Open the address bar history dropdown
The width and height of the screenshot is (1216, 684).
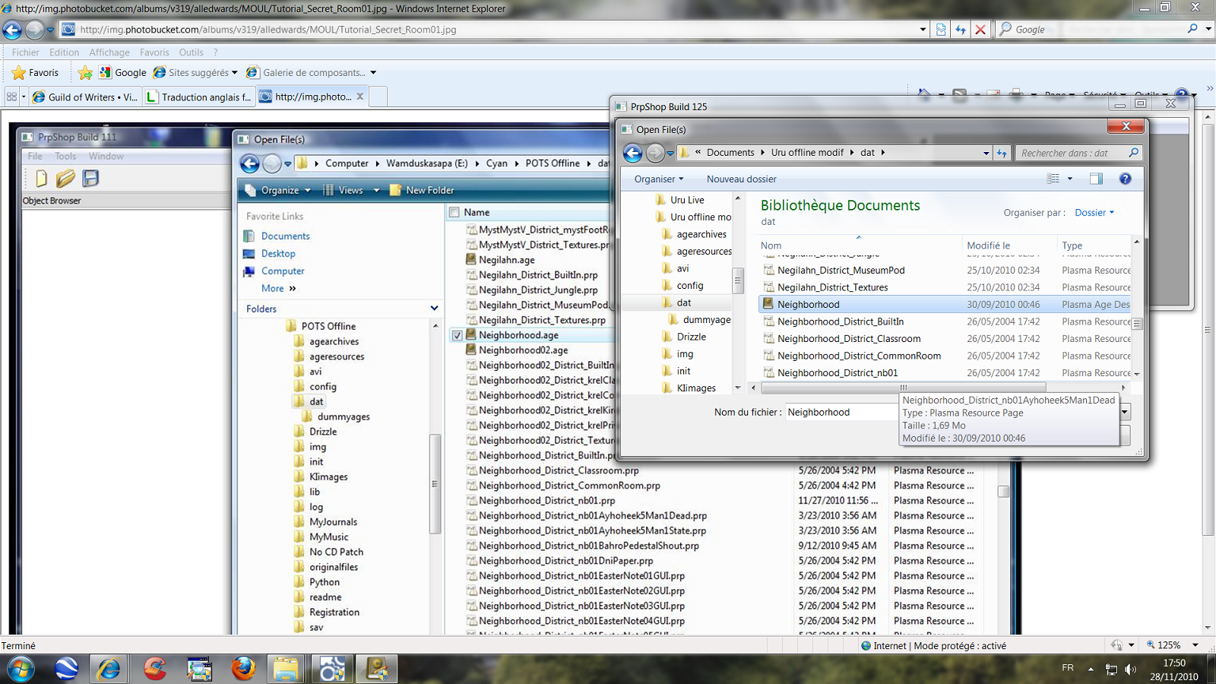tap(923, 30)
